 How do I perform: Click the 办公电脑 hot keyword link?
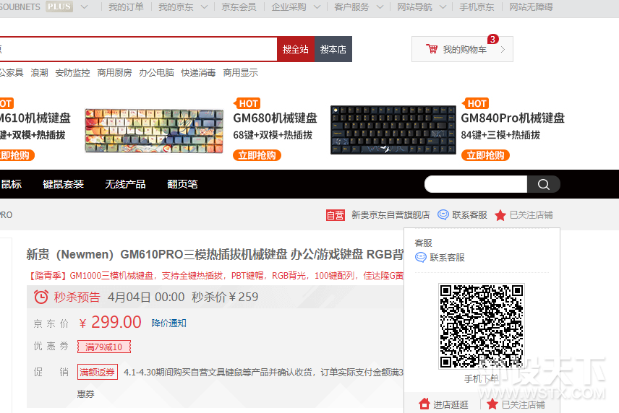tap(156, 72)
